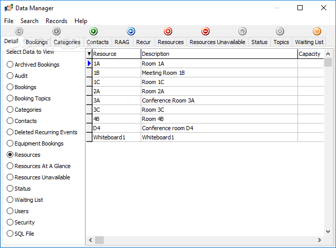Click the grey previous-record navigation icon

pos(57,31)
